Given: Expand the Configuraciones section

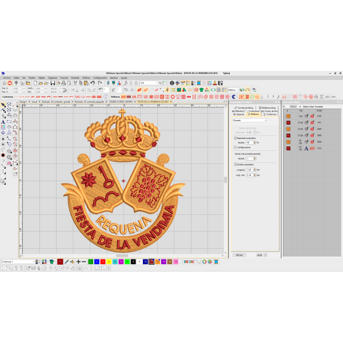Looking at the screenshot, I should click(x=236, y=147).
